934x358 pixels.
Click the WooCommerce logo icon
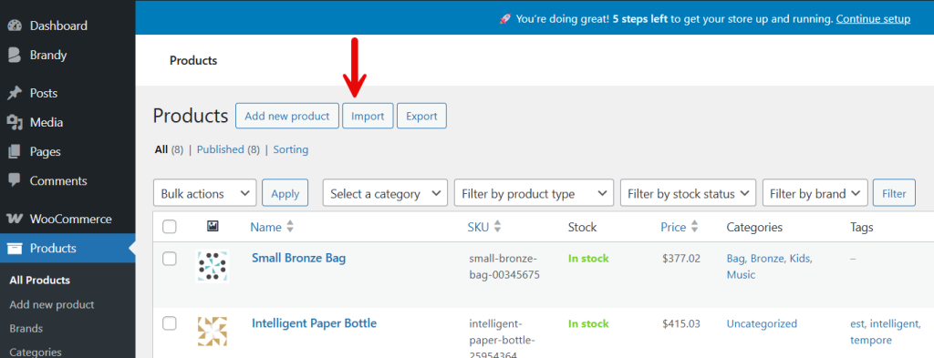15,219
